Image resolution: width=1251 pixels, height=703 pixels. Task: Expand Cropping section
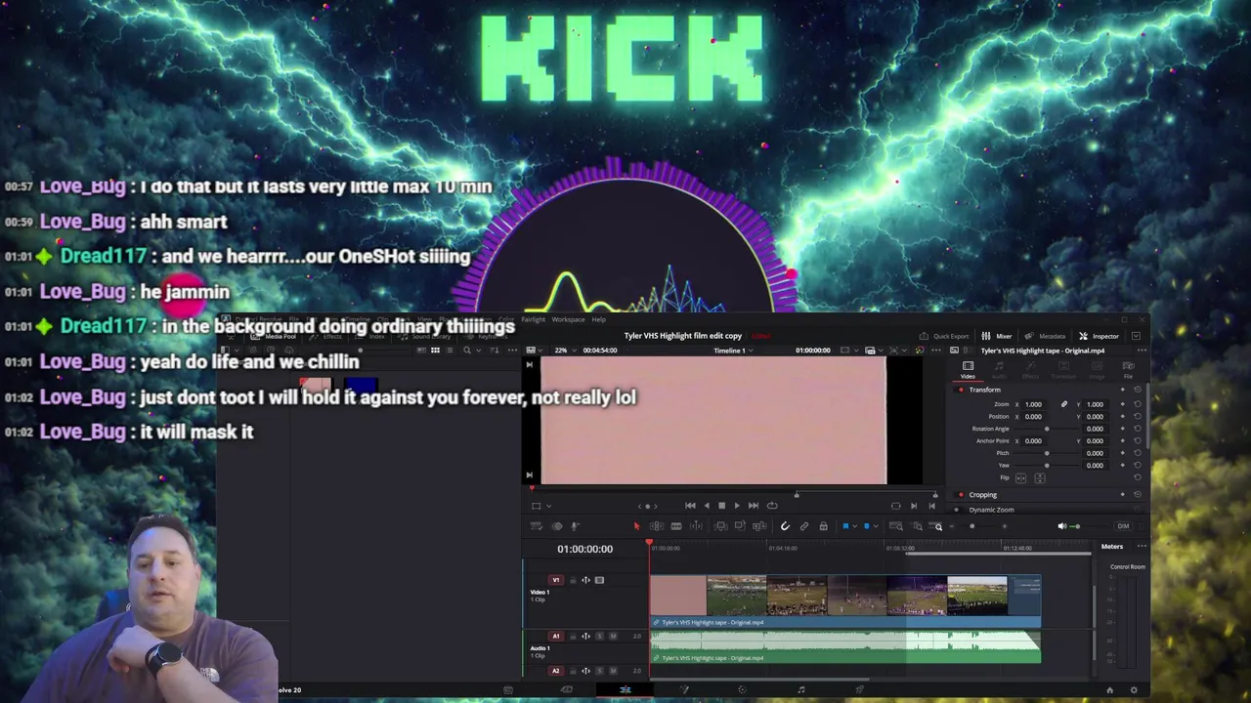pos(983,495)
